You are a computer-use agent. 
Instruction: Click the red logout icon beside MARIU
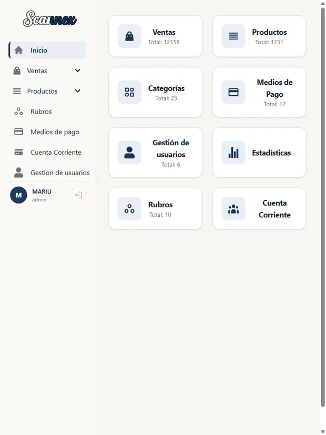(x=78, y=195)
